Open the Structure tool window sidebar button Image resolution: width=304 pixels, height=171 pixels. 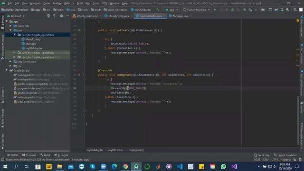pyautogui.click(x=2, y=95)
